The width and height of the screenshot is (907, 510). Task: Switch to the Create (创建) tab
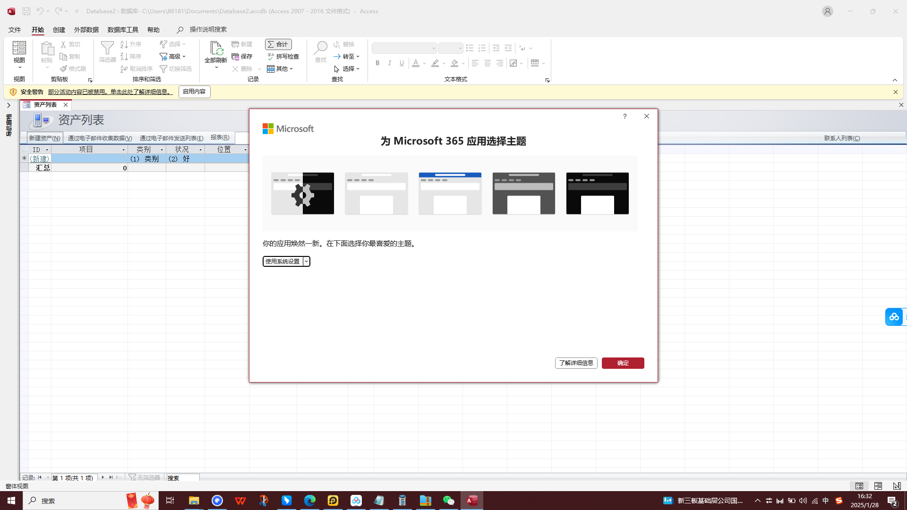(x=59, y=30)
